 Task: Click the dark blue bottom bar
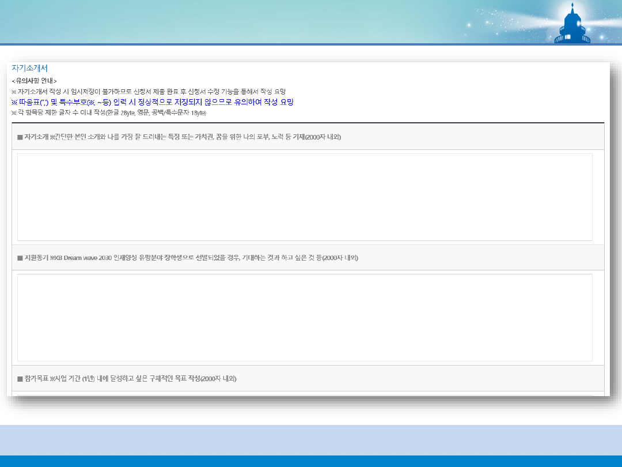point(311,461)
